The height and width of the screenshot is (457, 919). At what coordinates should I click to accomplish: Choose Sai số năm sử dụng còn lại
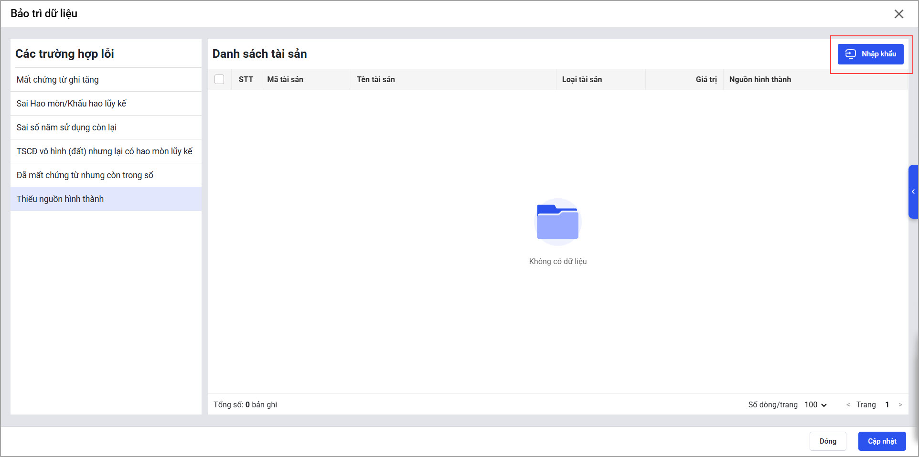coord(106,128)
